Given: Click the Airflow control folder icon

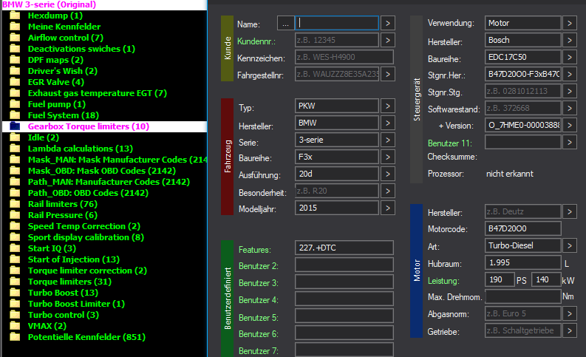Looking at the screenshot, I should 15,38.
